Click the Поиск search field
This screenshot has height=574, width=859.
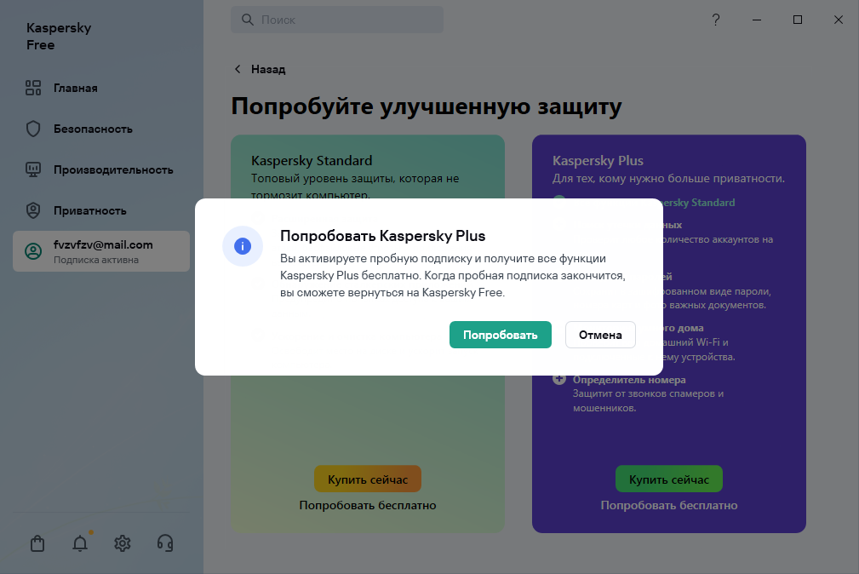(337, 20)
